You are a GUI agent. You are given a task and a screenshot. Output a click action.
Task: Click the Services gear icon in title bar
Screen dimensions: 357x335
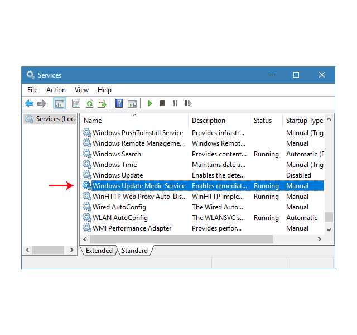click(x=30, y=75)
